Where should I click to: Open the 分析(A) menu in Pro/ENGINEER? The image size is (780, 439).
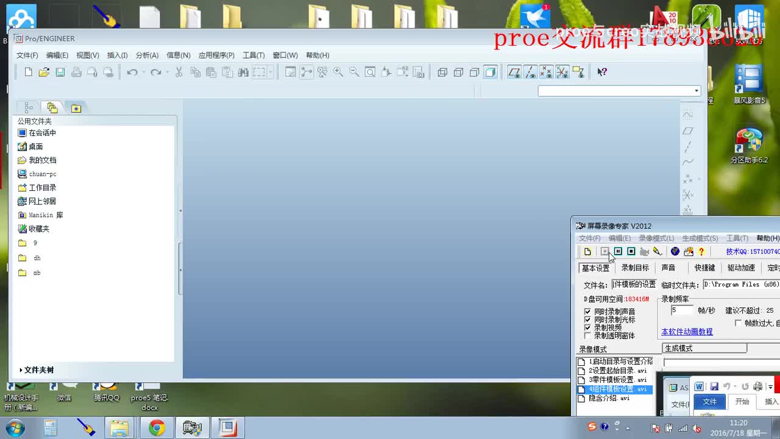coord(147,55)
